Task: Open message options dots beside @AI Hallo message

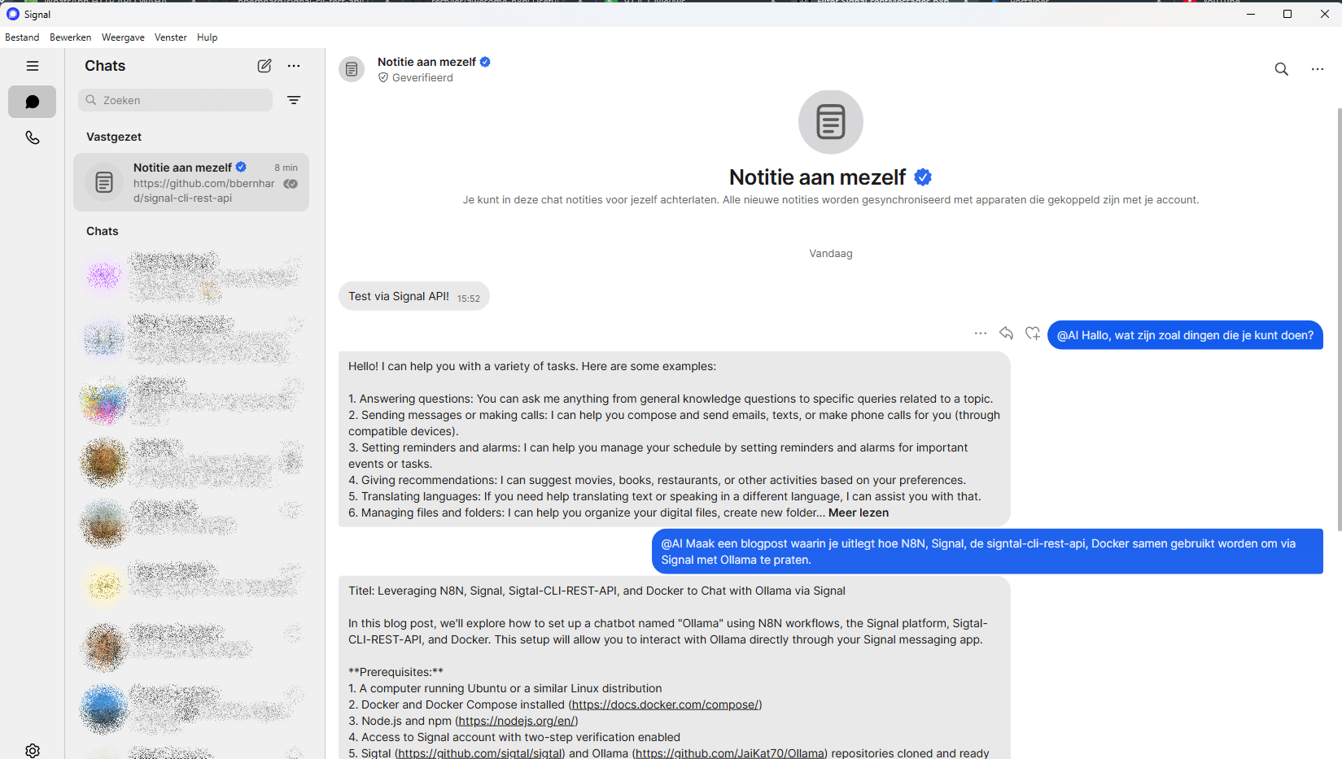Action: (981, 334)
